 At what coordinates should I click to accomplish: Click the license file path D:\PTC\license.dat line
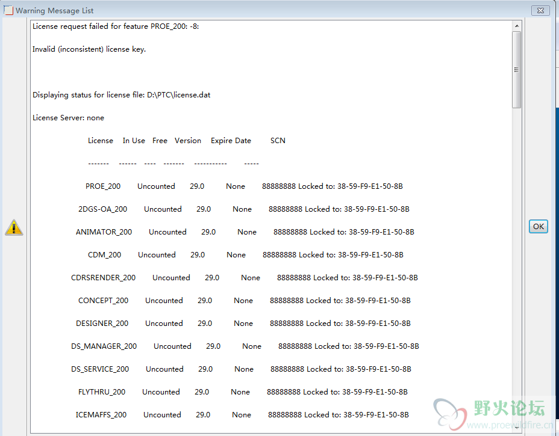tap(122, 95)
